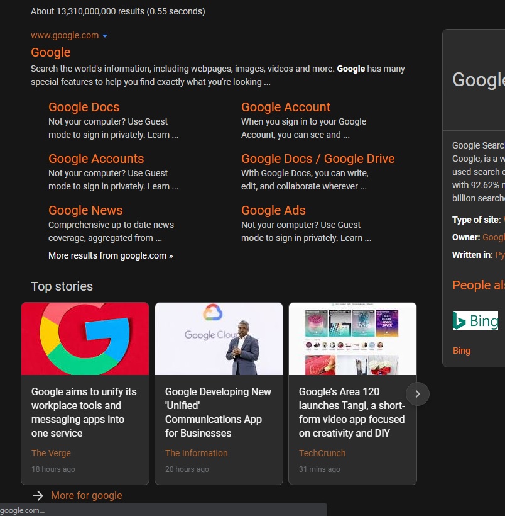The height and width of the screenshot is (516, 505).
Task: Open the Bing link under its logo
Action: pyautogui.click(x=461, y=351)
